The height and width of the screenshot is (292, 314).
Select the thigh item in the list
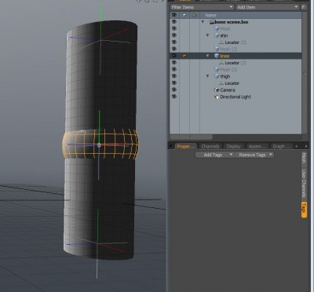click(235, 76)
